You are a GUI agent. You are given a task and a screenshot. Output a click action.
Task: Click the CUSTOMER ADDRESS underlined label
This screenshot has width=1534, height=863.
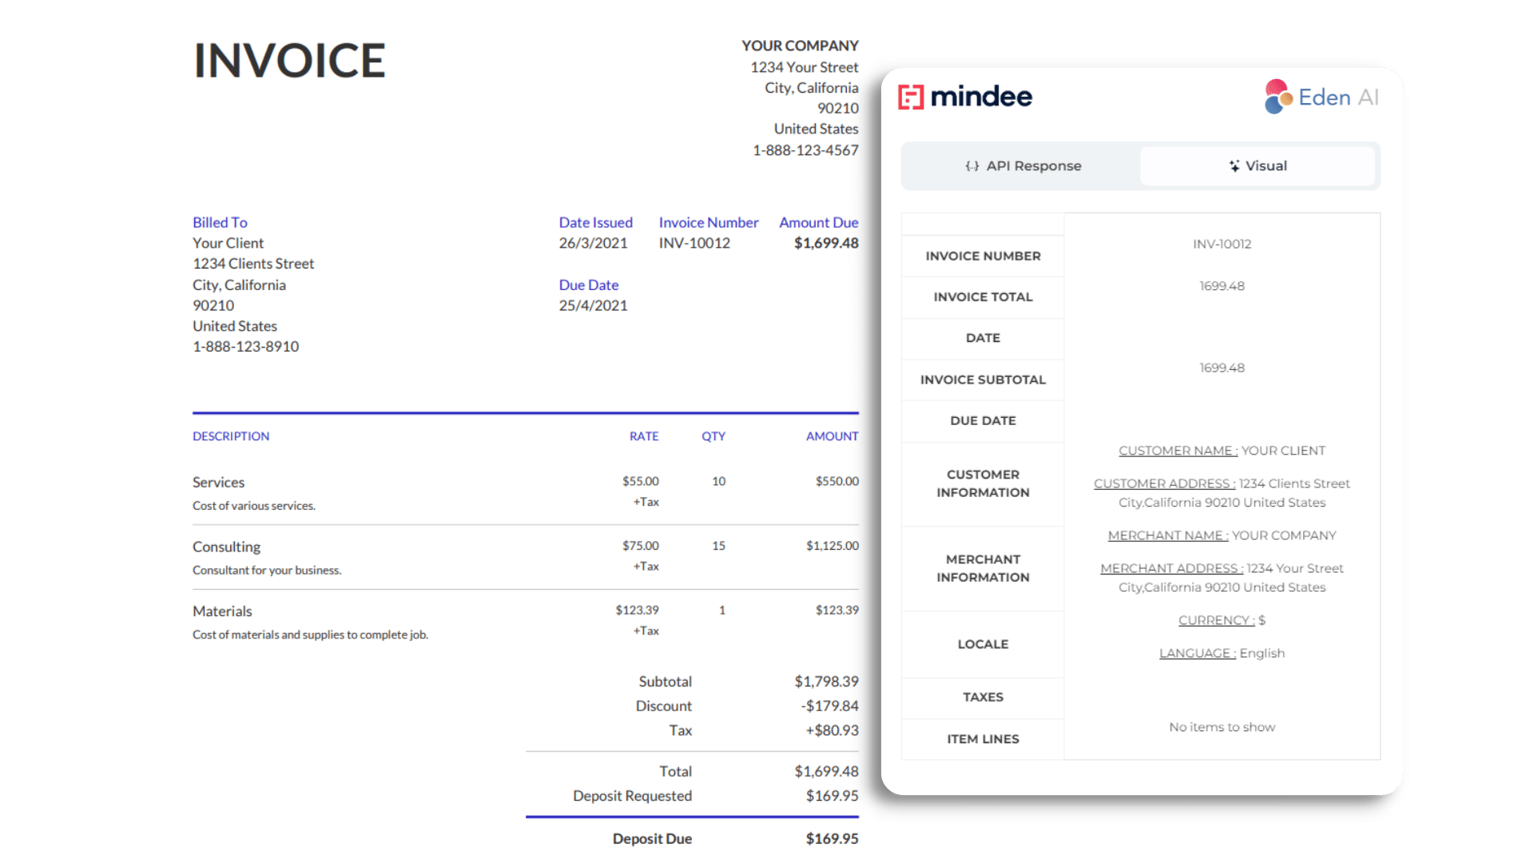click(x=1164, y=483)
